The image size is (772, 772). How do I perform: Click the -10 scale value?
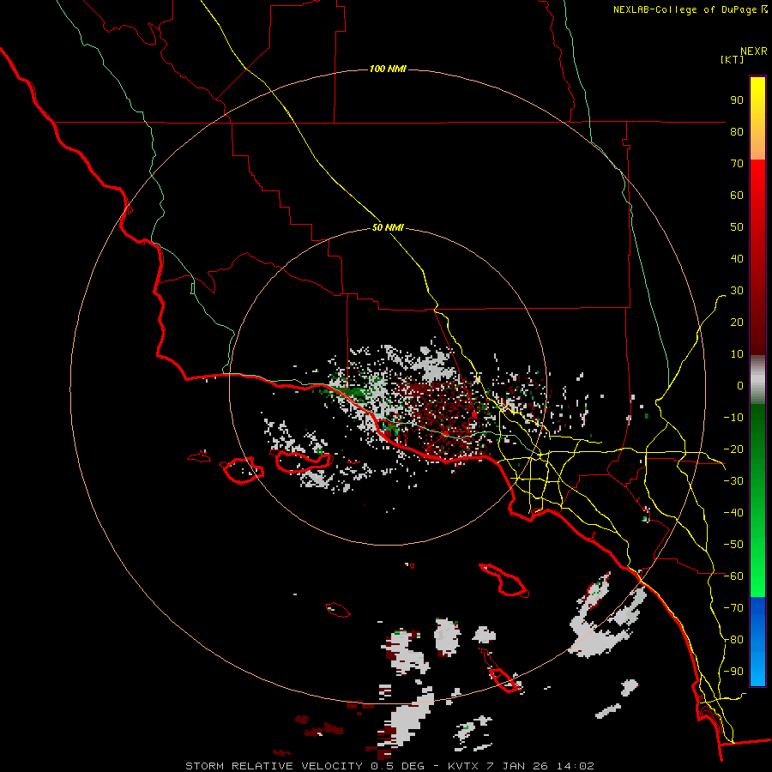[x=733, y=418]
